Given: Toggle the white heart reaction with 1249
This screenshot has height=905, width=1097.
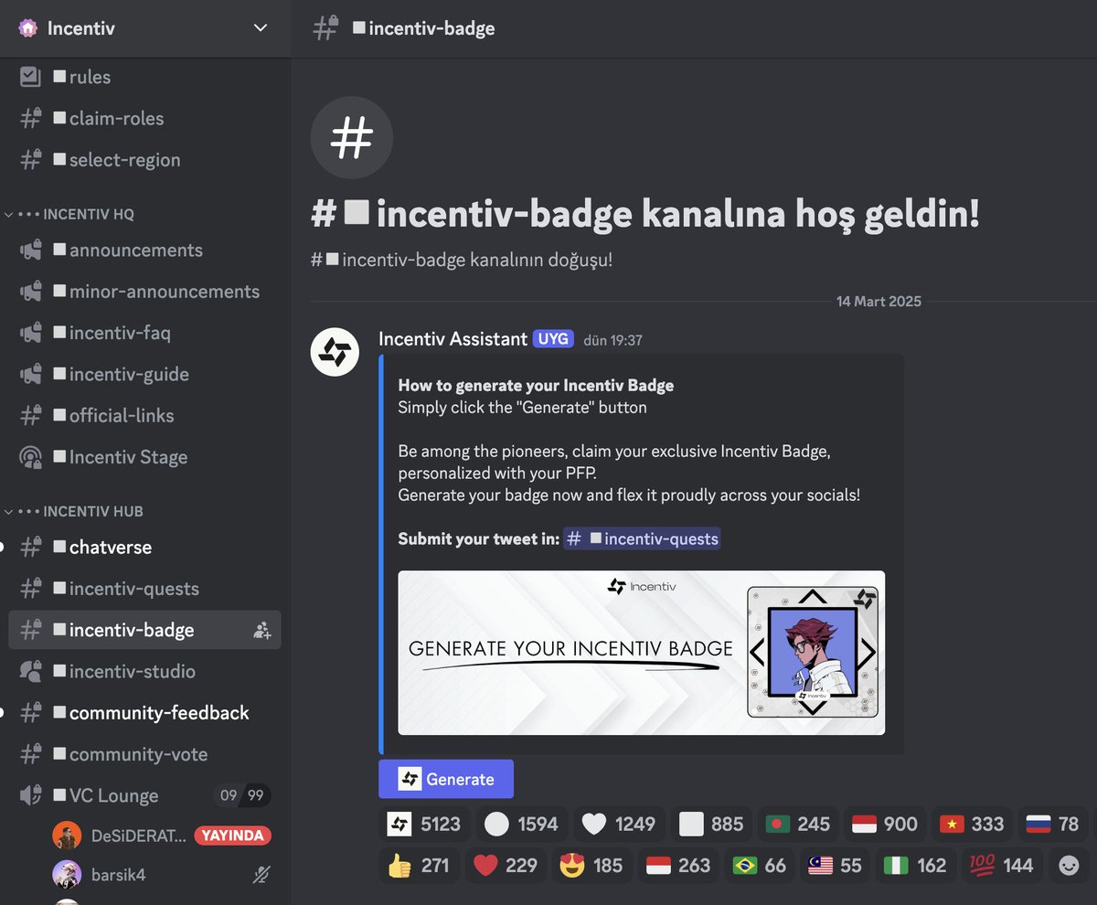Looking at the screenshot, I should [619, 824].
